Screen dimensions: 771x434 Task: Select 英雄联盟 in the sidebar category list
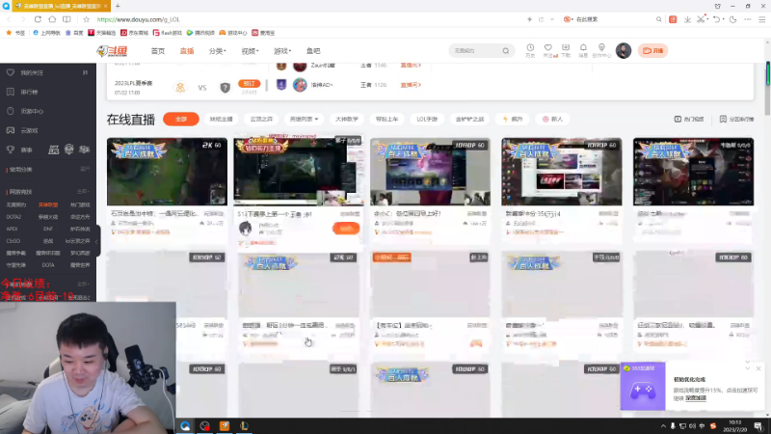48,204
